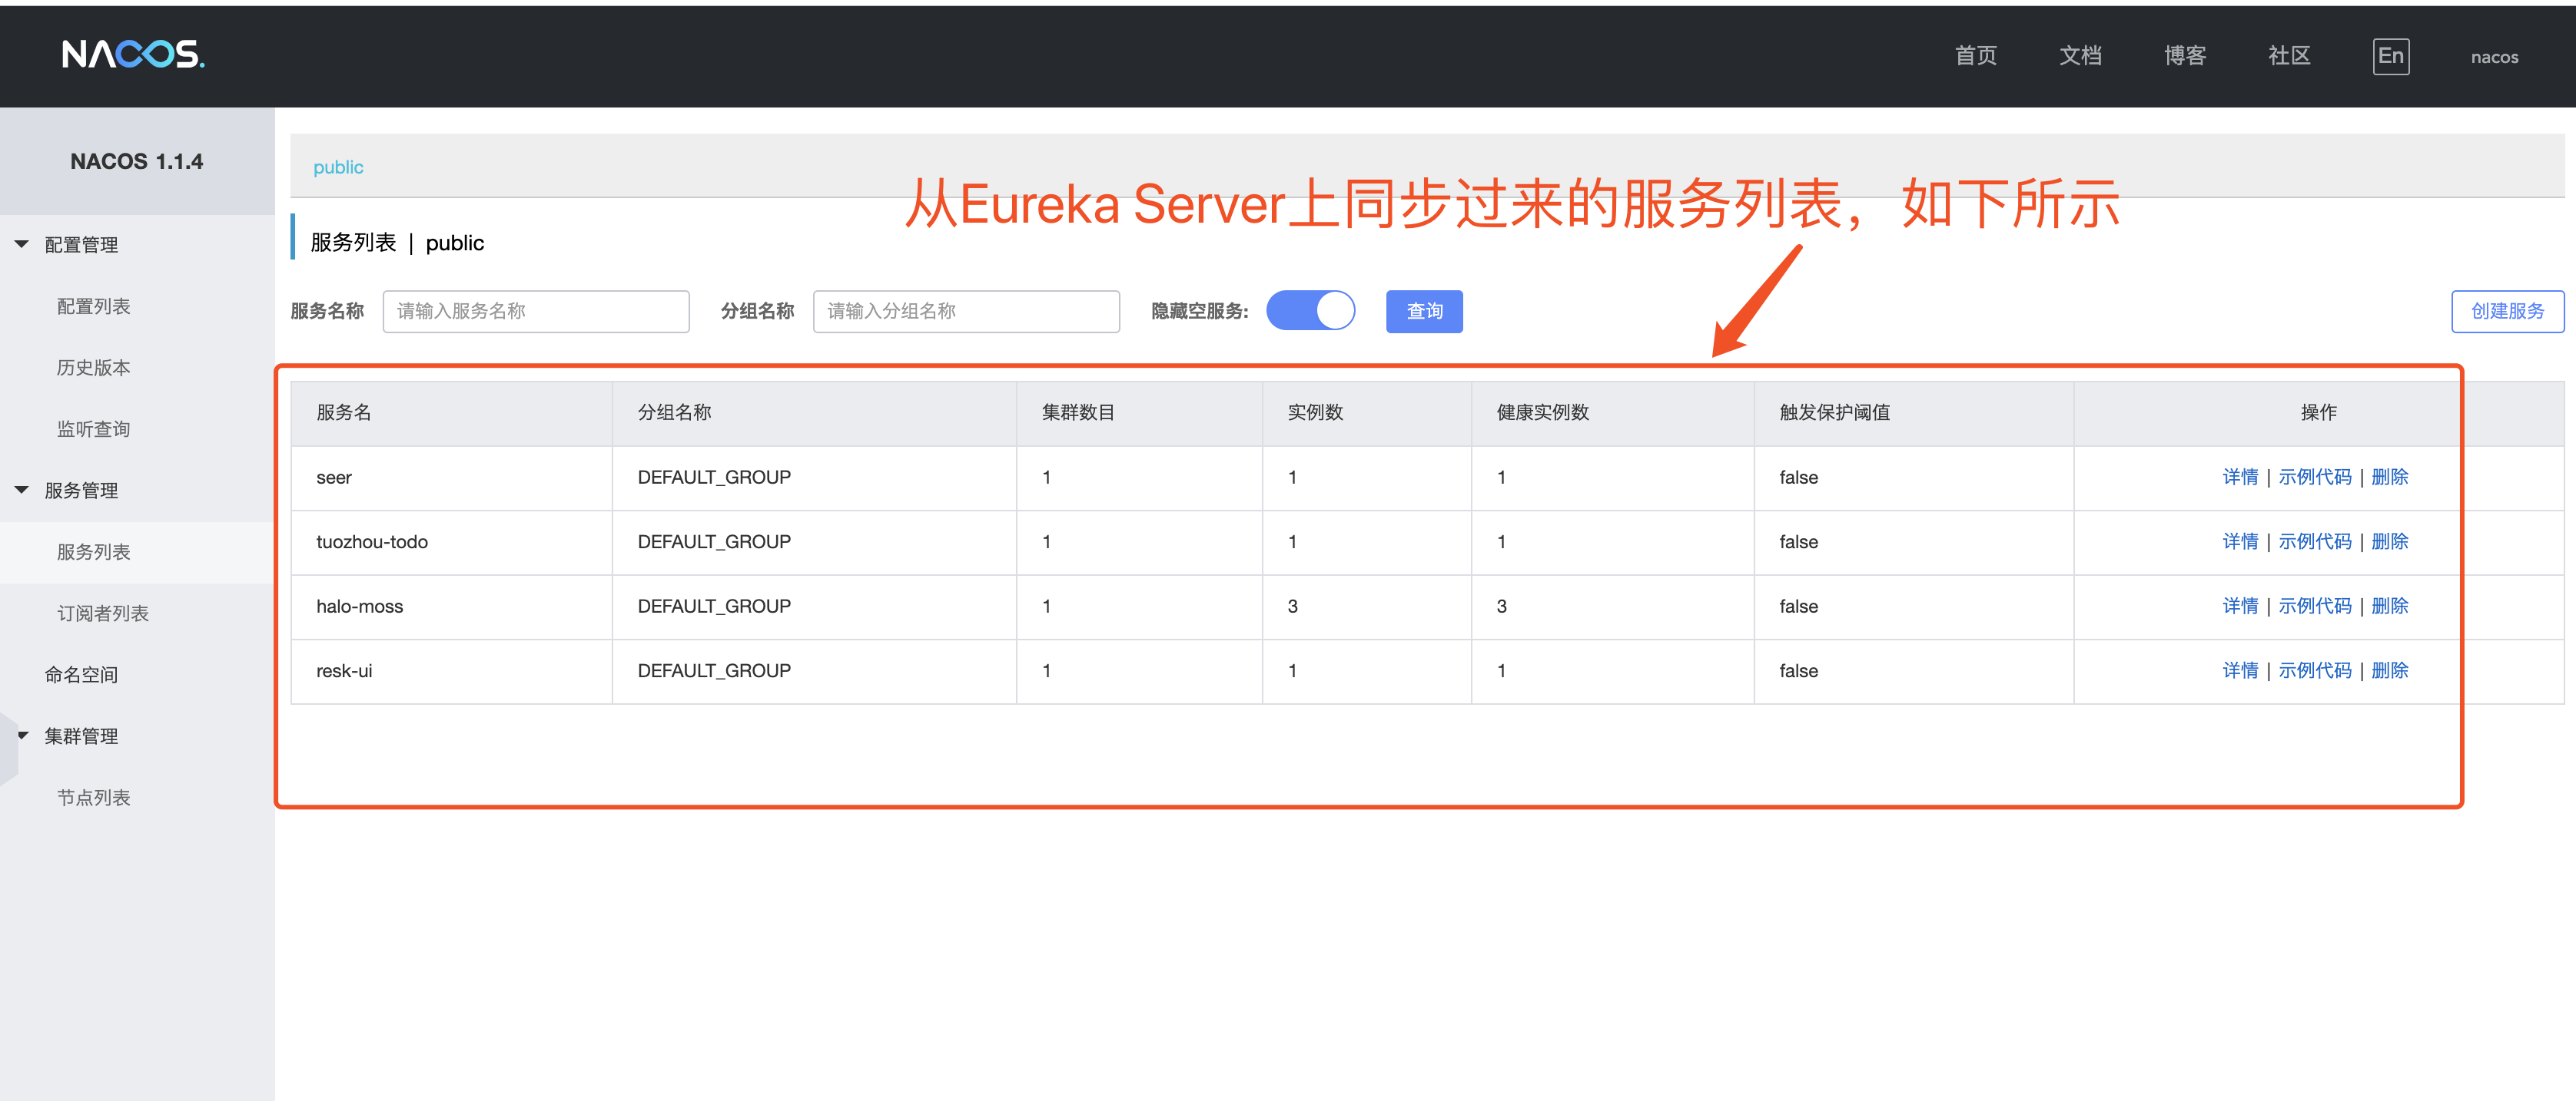Select 命名空间 in the sidebar

tap(81, 674)
